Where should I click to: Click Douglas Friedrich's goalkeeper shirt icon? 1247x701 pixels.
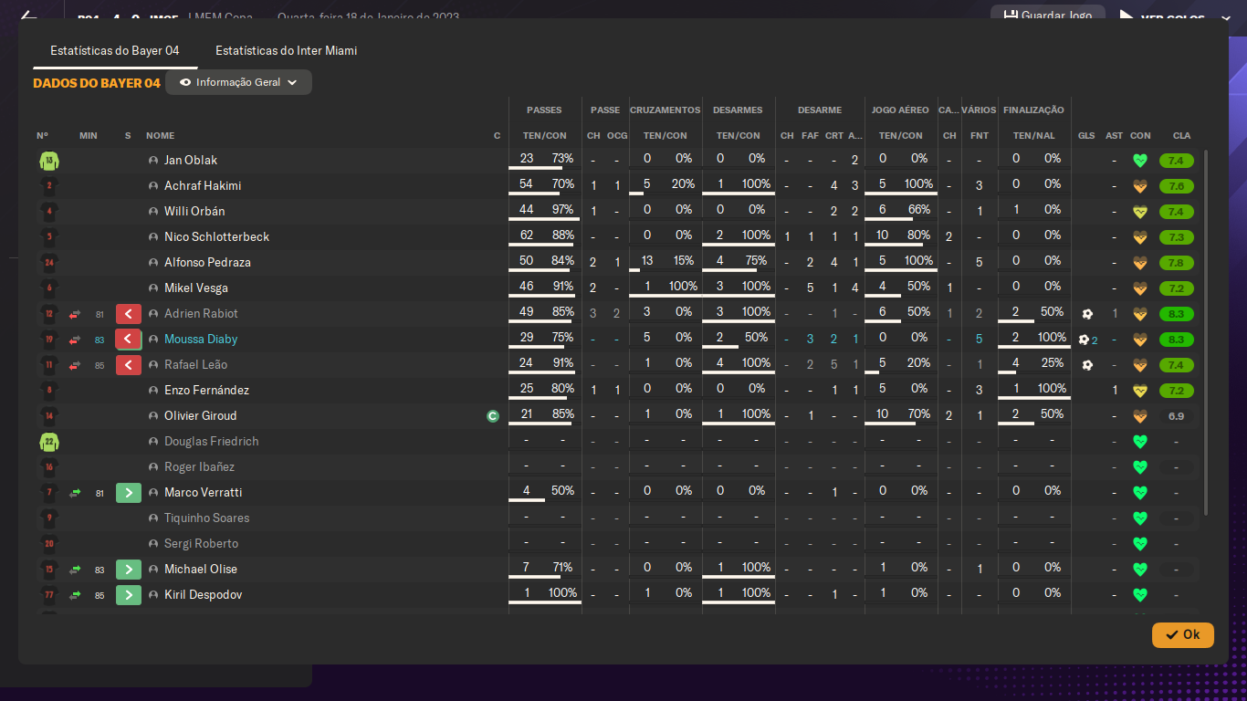click(48, 442)
